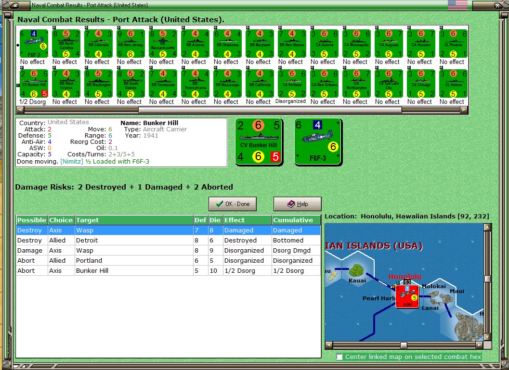
Task: Click the Effect column header
Action: 248,220
